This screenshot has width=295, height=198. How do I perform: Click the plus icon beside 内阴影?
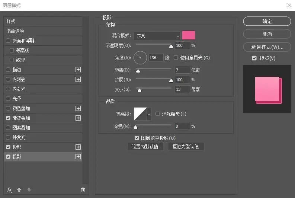pyautogui.click(x=78, y=79)
